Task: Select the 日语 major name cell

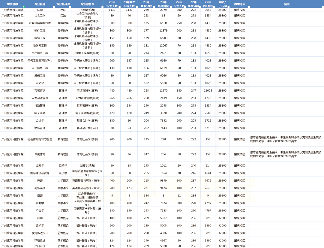Action: click(x=40, y=195)
